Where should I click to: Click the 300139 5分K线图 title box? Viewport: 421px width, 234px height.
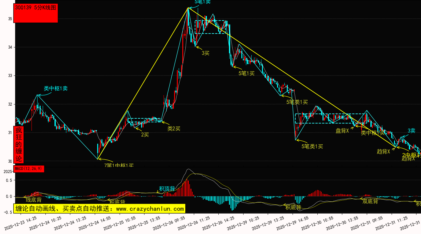[36, 13]
